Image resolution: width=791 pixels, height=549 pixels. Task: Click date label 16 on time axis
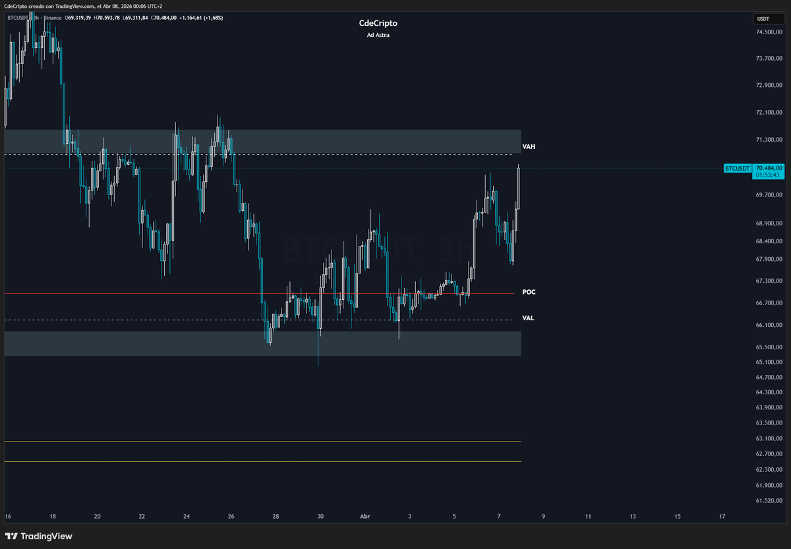tap(7, 517)
